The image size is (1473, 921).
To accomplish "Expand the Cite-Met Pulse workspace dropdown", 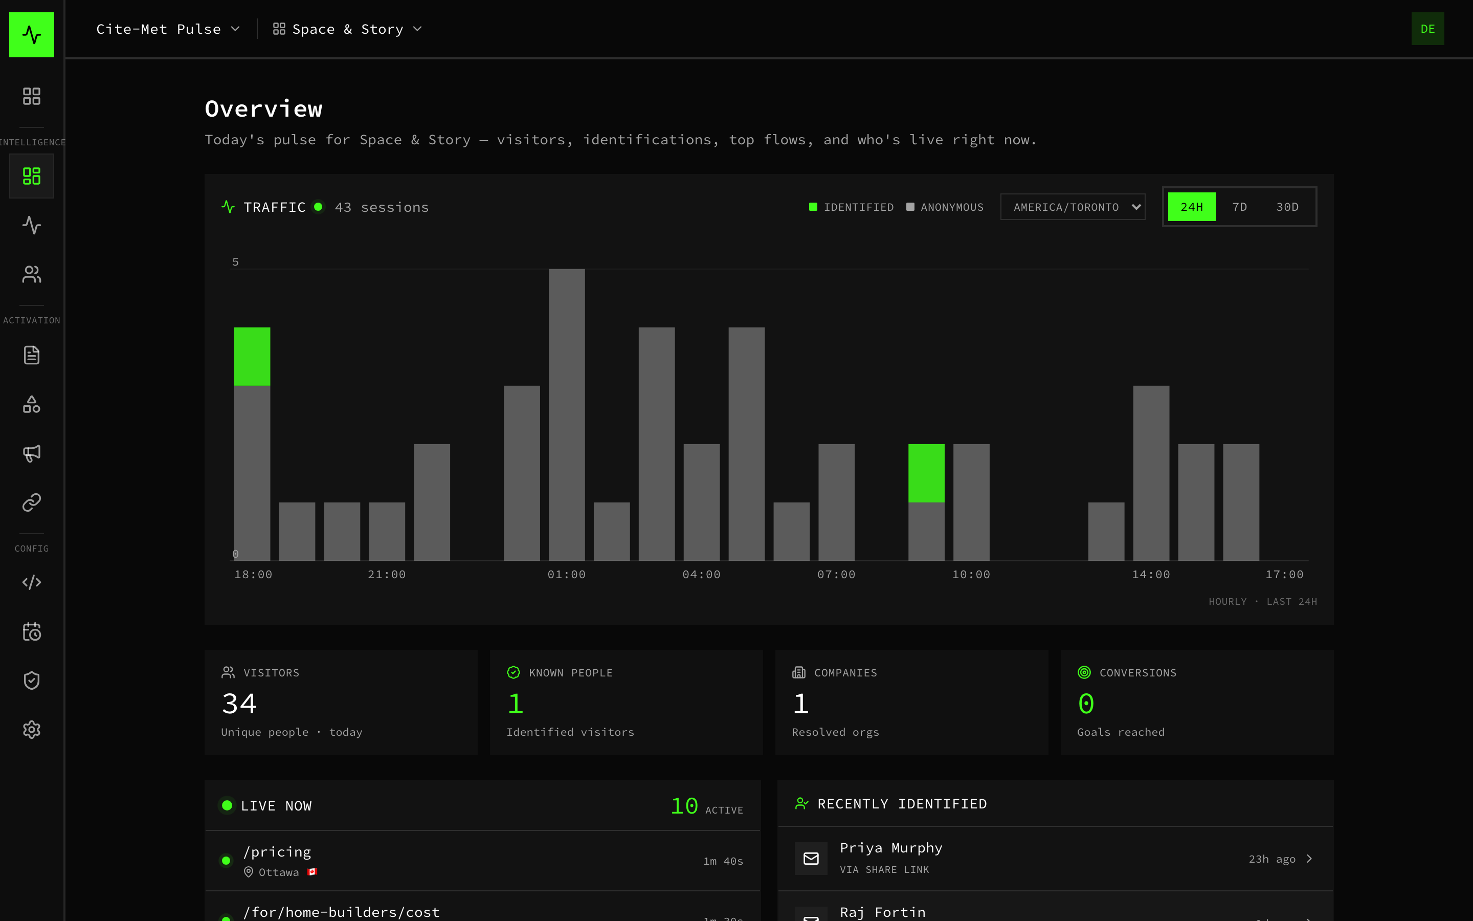I will pyautogui.click(x=168, y=29).
